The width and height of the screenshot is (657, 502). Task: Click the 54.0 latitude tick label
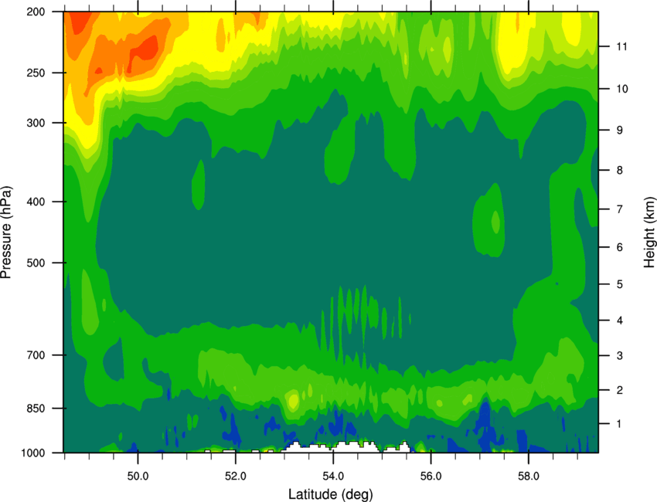(333, 477)
